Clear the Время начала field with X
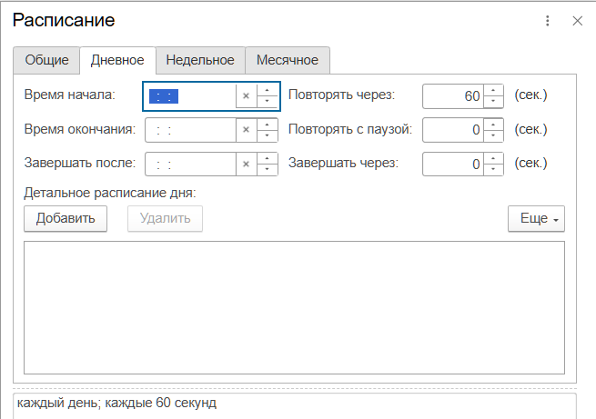Viewport: 596px width, 419px height. (x=246, y=95)
